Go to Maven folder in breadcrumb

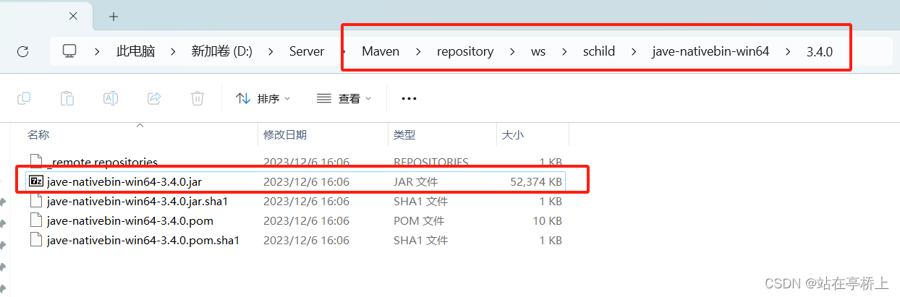point(381,51)
